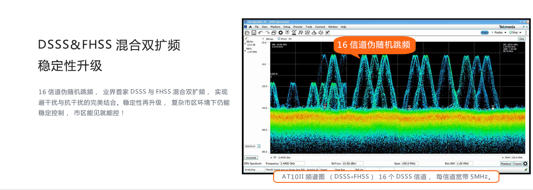533x190 pixels.
Task: Click the audio speaker icon in toolbar
Action: coord(321,33)
